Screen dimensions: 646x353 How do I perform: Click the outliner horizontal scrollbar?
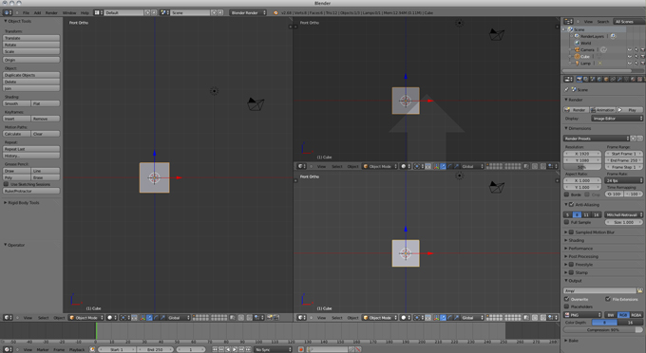tap(597, 71)
